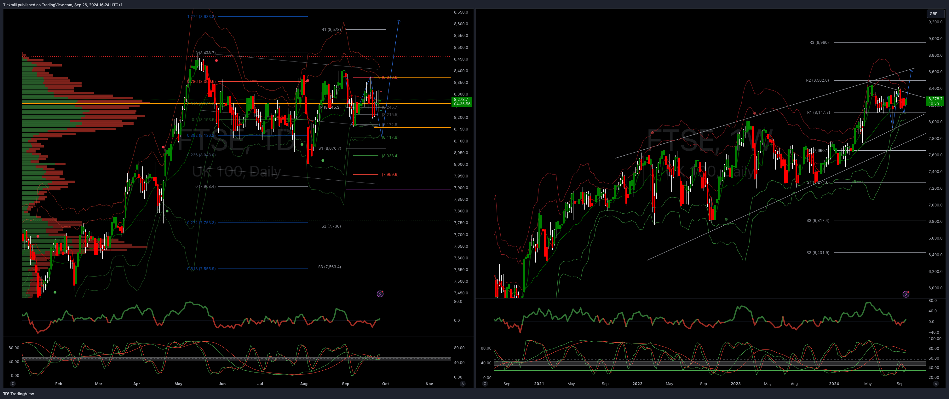
Task: Click the TradingView logo at the bottom
Action: pos(18,393)
